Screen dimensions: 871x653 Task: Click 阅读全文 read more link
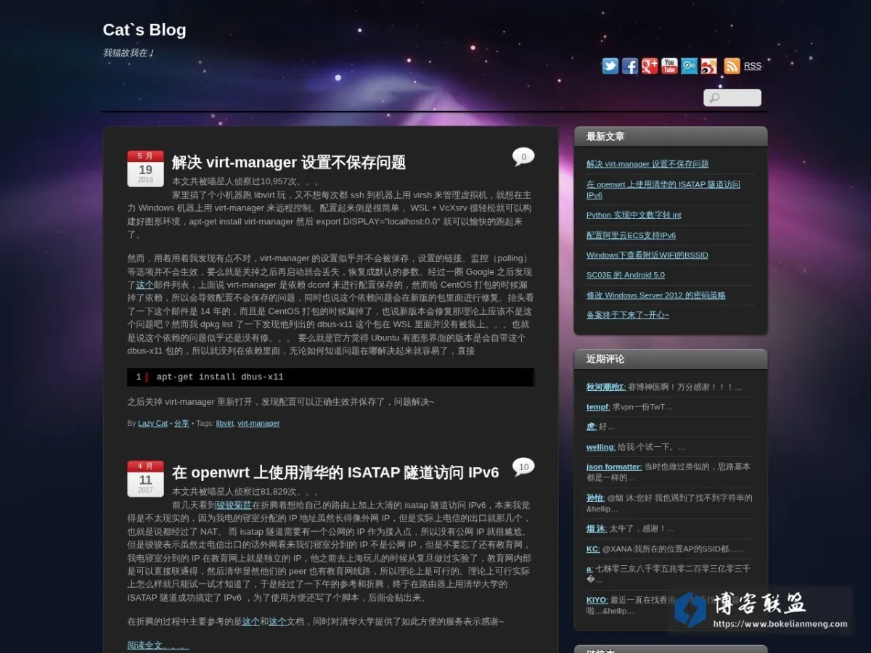(x=158, y=645)
